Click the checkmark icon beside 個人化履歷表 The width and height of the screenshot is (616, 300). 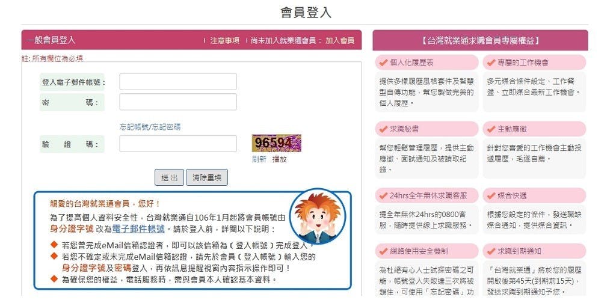(383, 63)
